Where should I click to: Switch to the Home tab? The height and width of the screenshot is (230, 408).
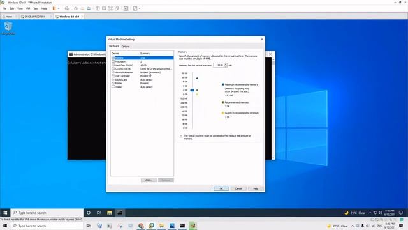pyautogui.click(x=9, y=17)
